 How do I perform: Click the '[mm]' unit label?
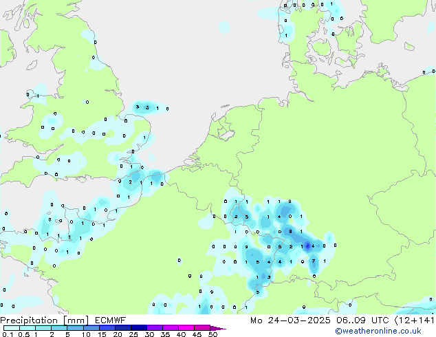(76, 320)
